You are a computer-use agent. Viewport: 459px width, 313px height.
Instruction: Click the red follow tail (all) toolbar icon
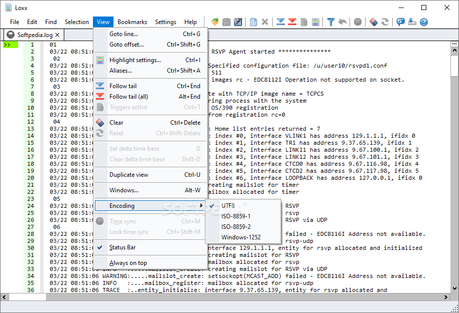(292, 22)
